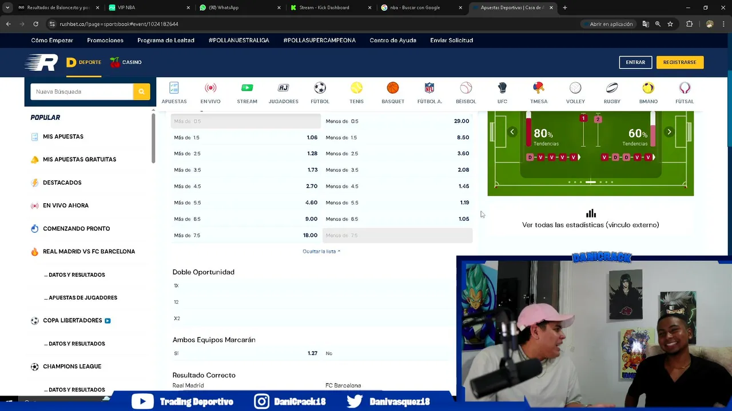Open Champions League in sidebar

pos(71,366)
